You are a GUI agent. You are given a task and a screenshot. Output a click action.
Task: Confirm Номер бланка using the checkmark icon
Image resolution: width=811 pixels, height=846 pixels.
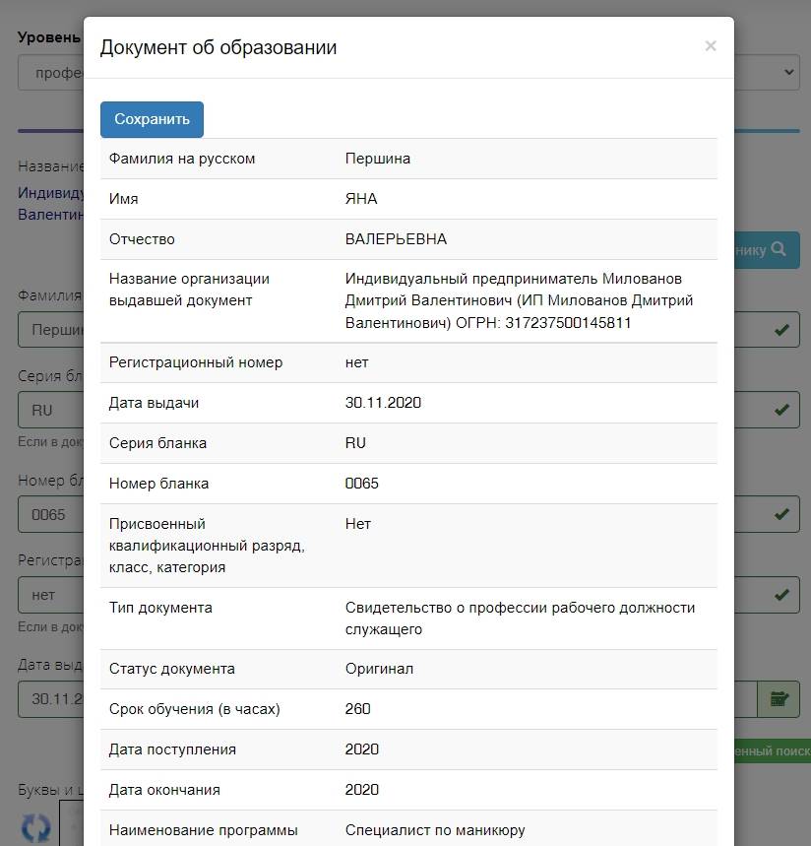tap(782, 513)
